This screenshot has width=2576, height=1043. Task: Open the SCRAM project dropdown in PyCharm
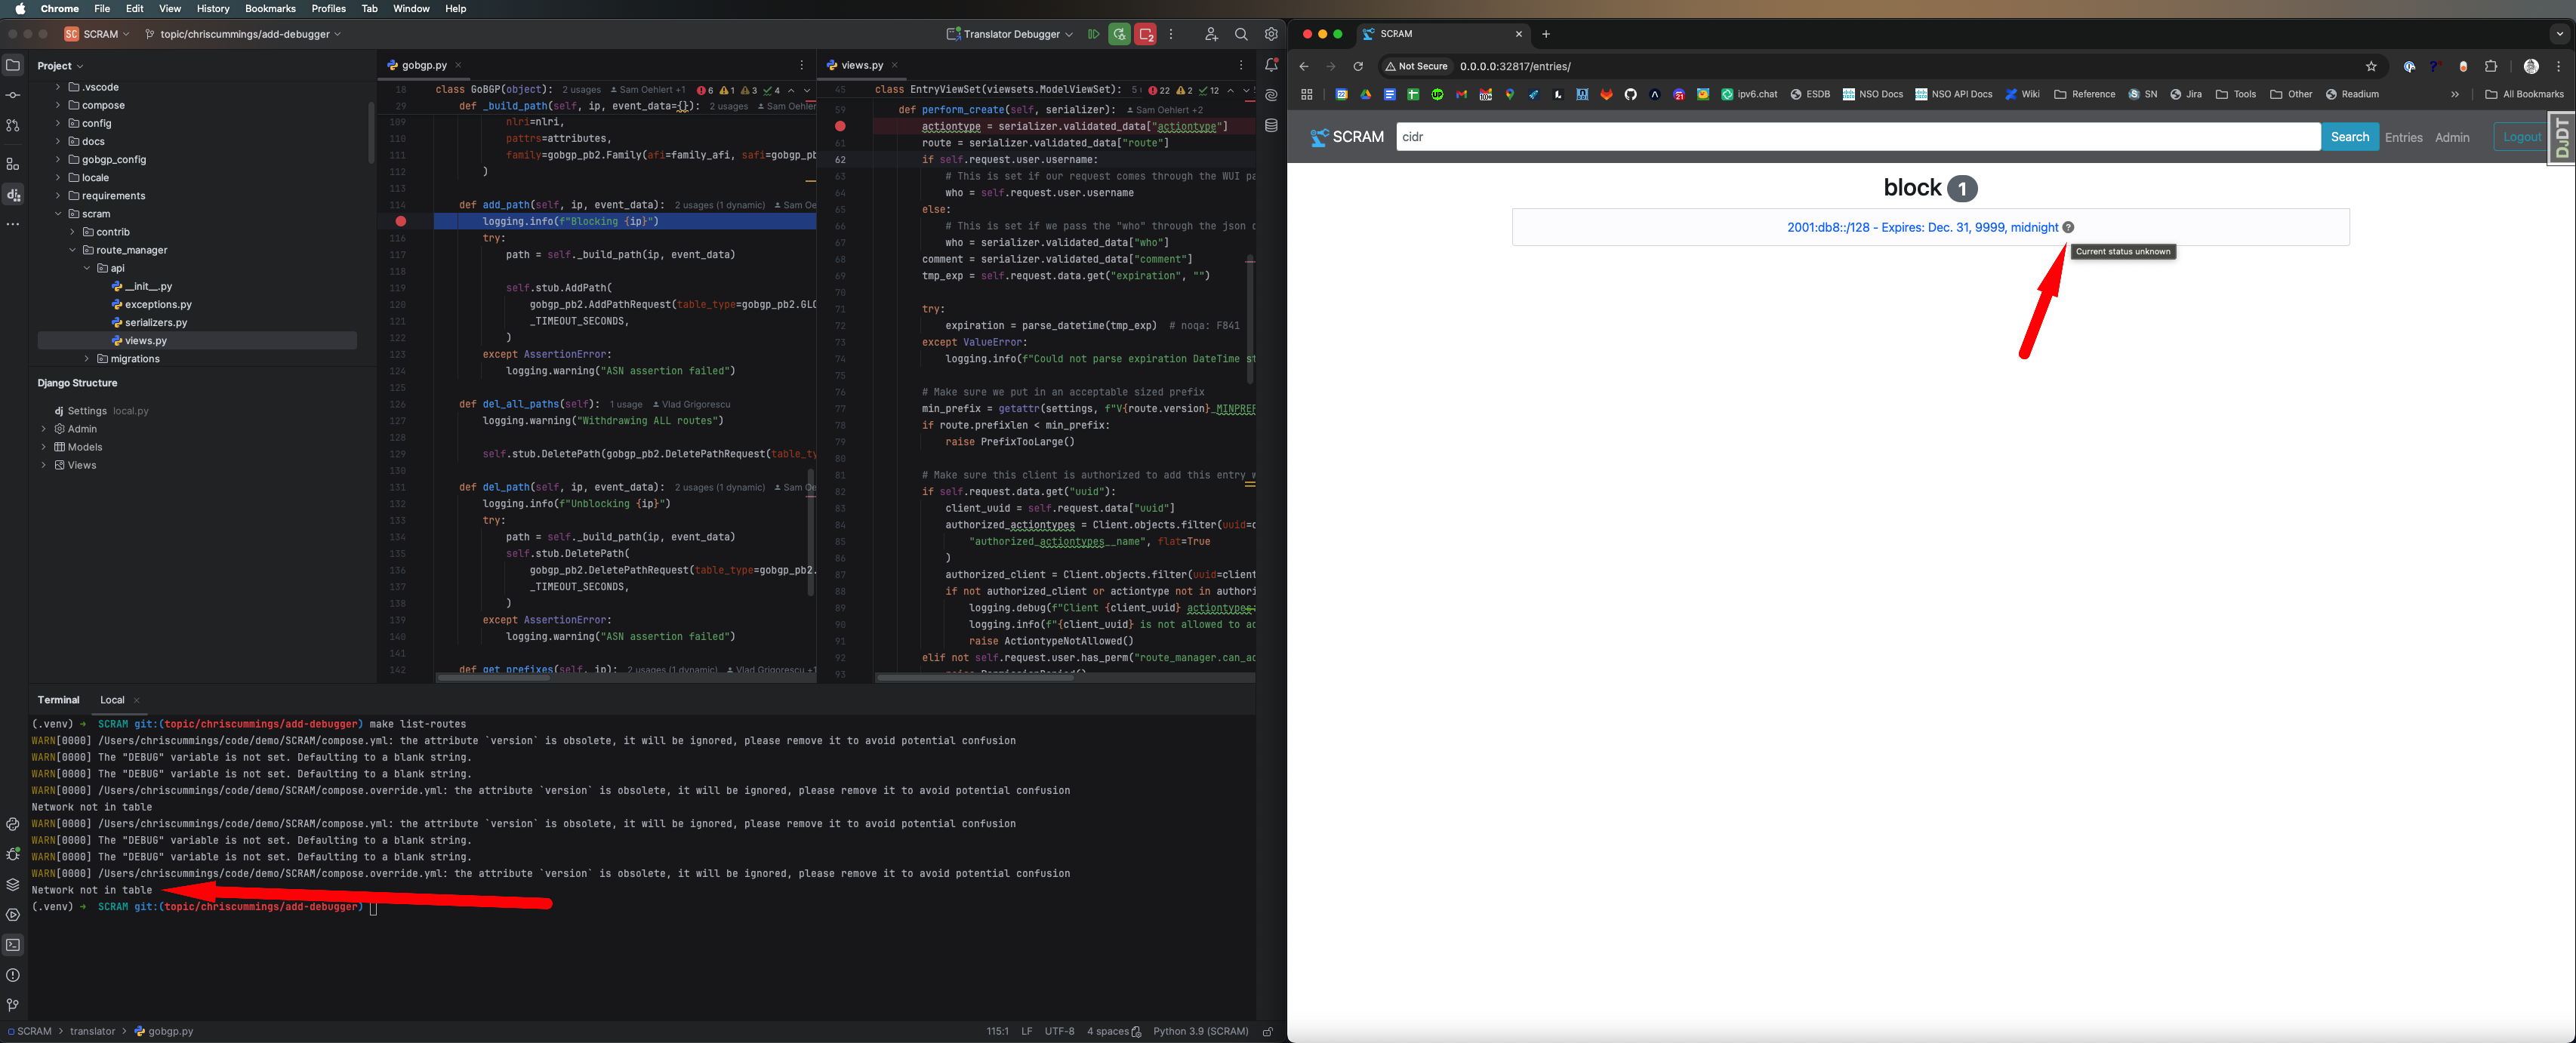[x=98, y=34]
